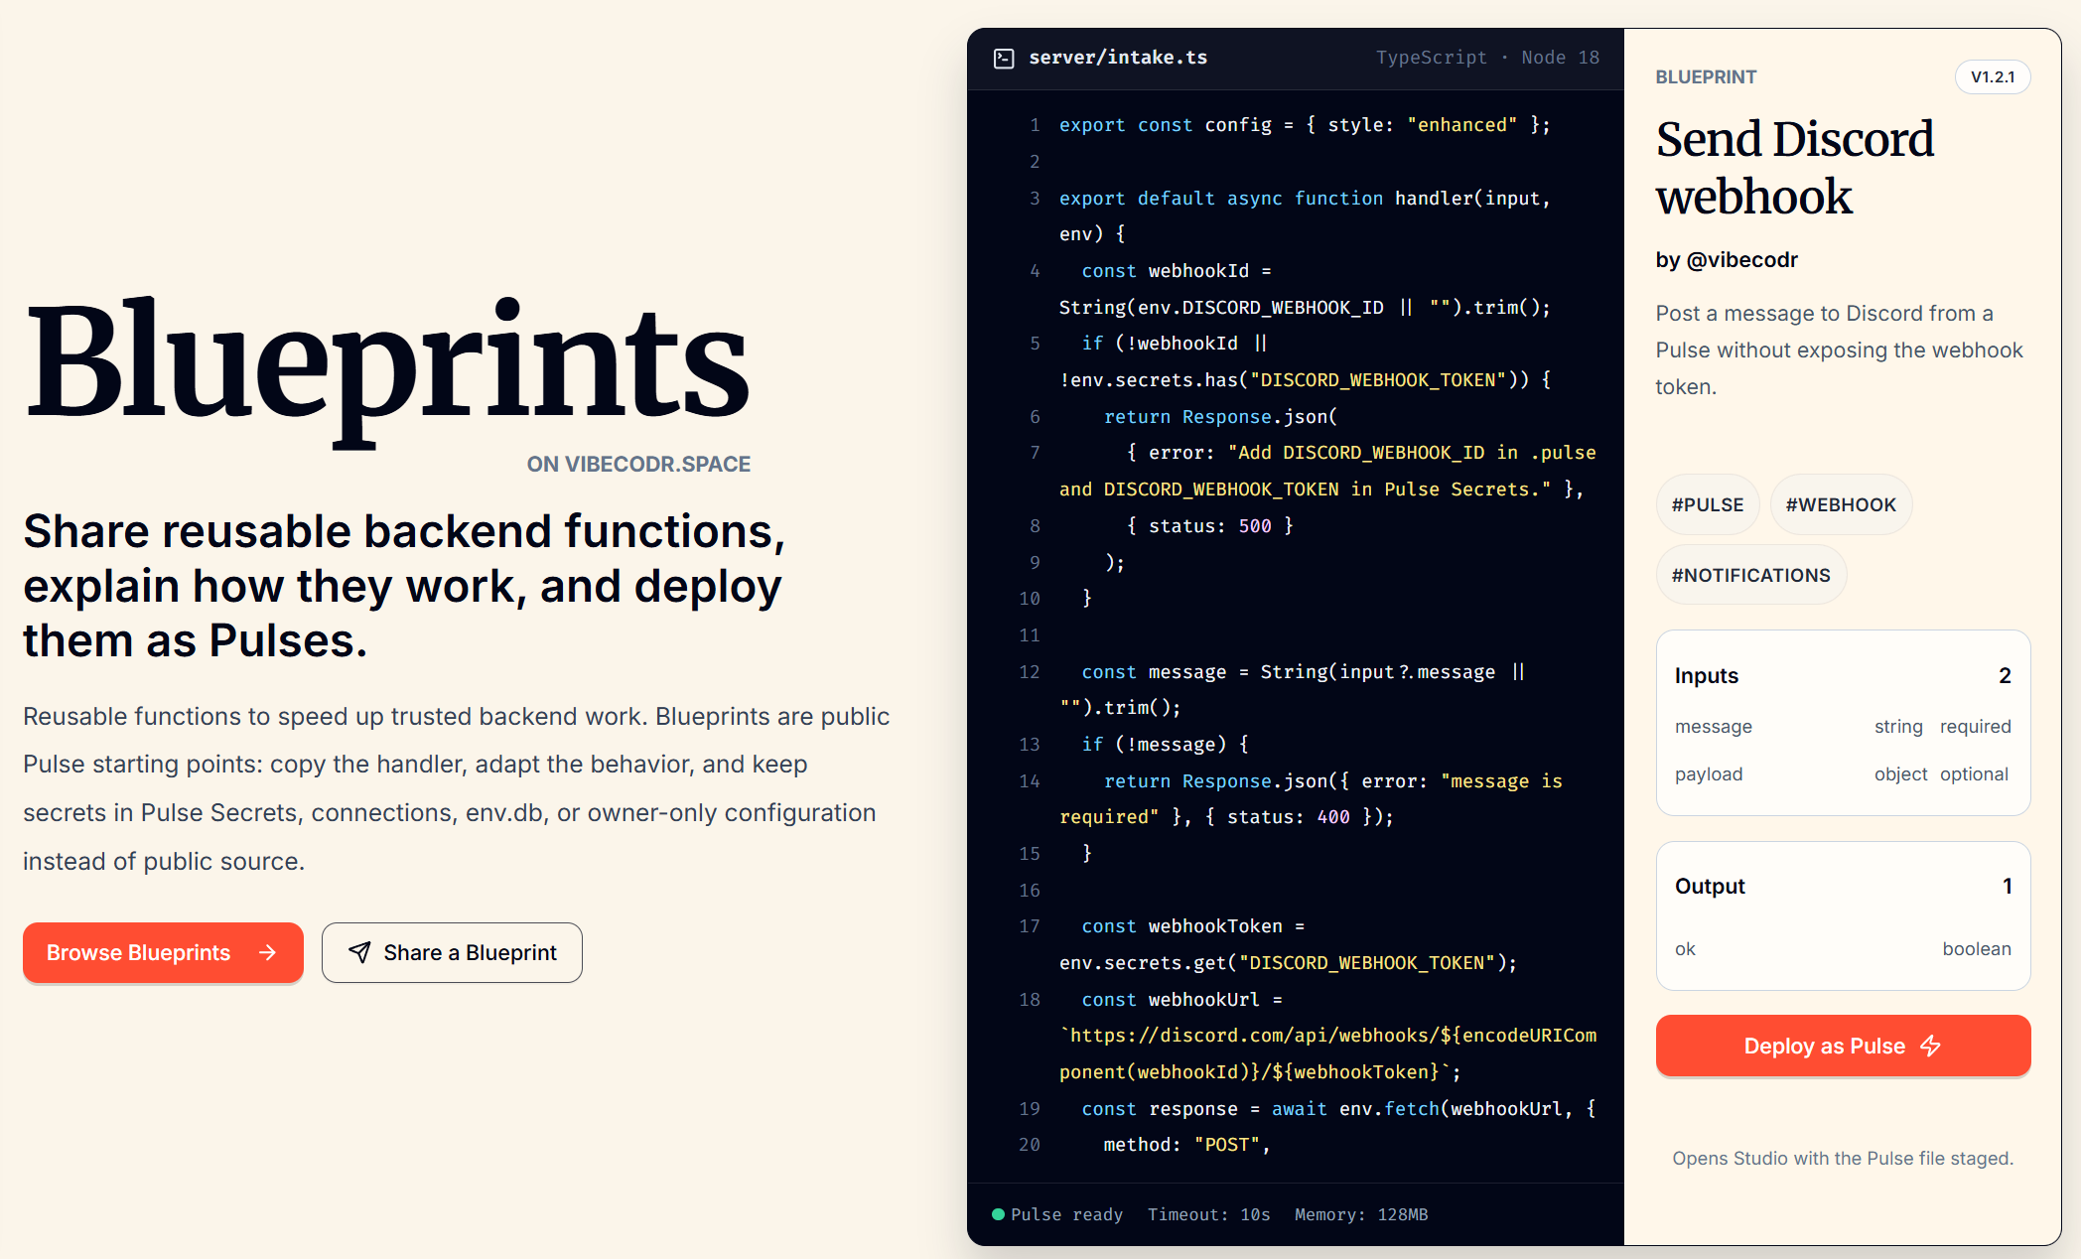
Task: Click the string type for message input
Action: pyautogui.click(x=1898, y=727)
